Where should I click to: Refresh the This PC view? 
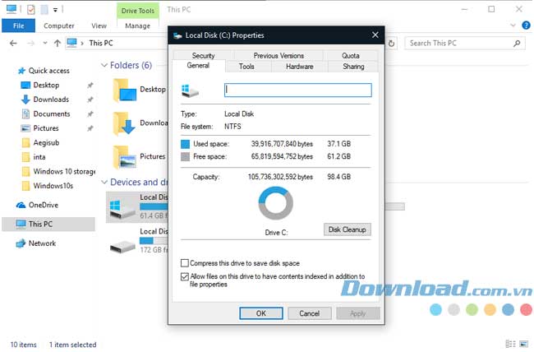(392, 44)
